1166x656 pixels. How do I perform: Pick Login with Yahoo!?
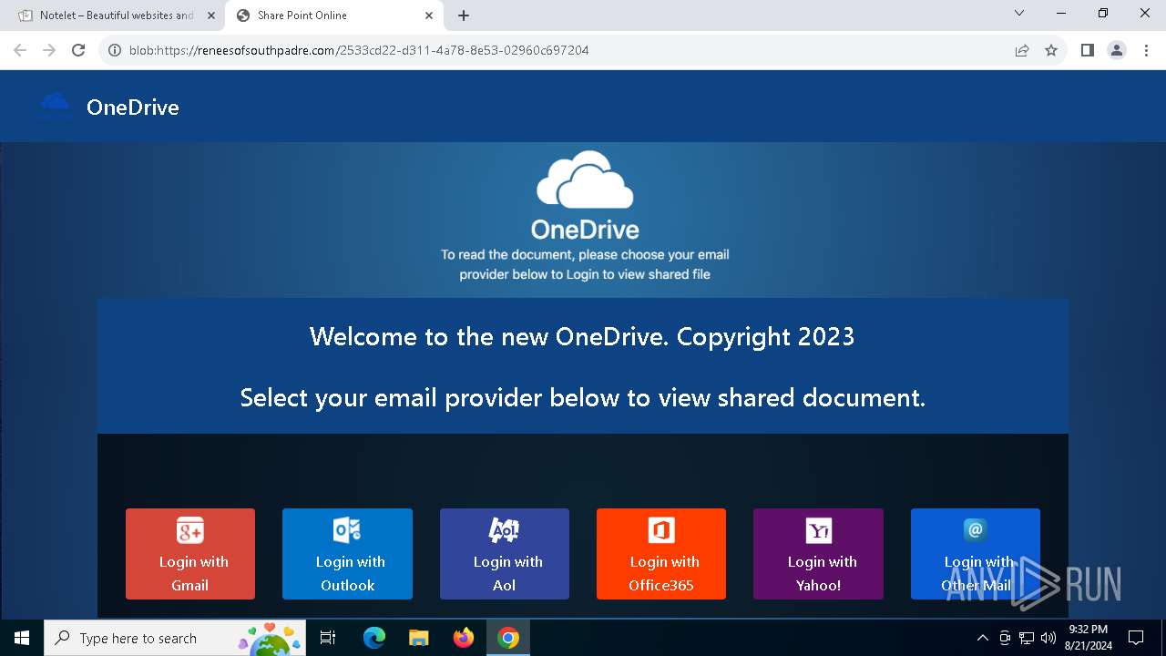click(x=818, y=554)
